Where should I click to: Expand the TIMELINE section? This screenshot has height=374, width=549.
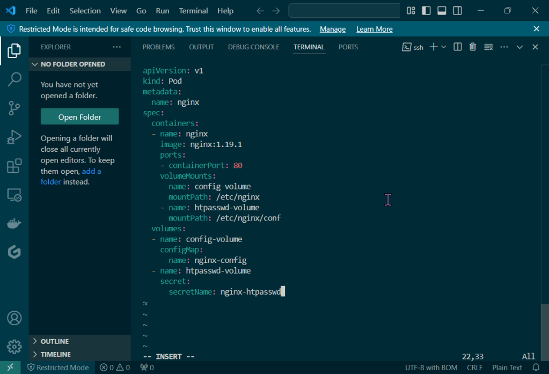(x=56, y=354)
